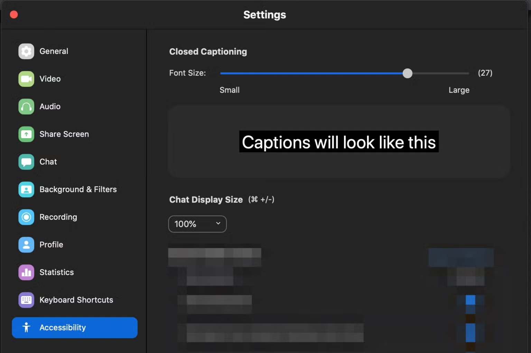Viewport: 531px width, 353px height.
Task: Click the Background & Filters icon
Action: coord(26,189)
